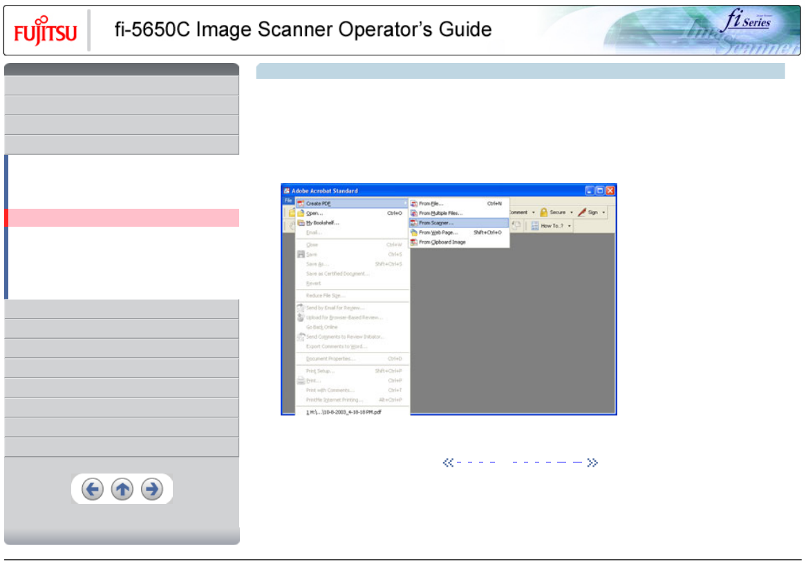Click the grayed Close menu entry

[352, 245]
